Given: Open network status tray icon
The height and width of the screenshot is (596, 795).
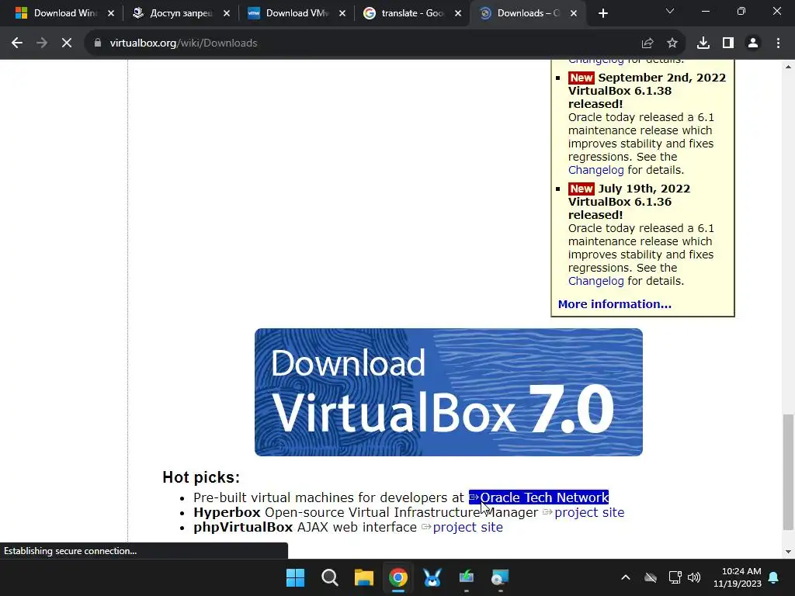Looking at the screenshot, I should tap(675, 577).
